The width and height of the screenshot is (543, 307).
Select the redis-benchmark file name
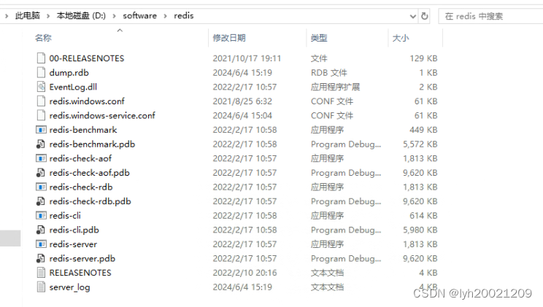(x=83, y=130)
